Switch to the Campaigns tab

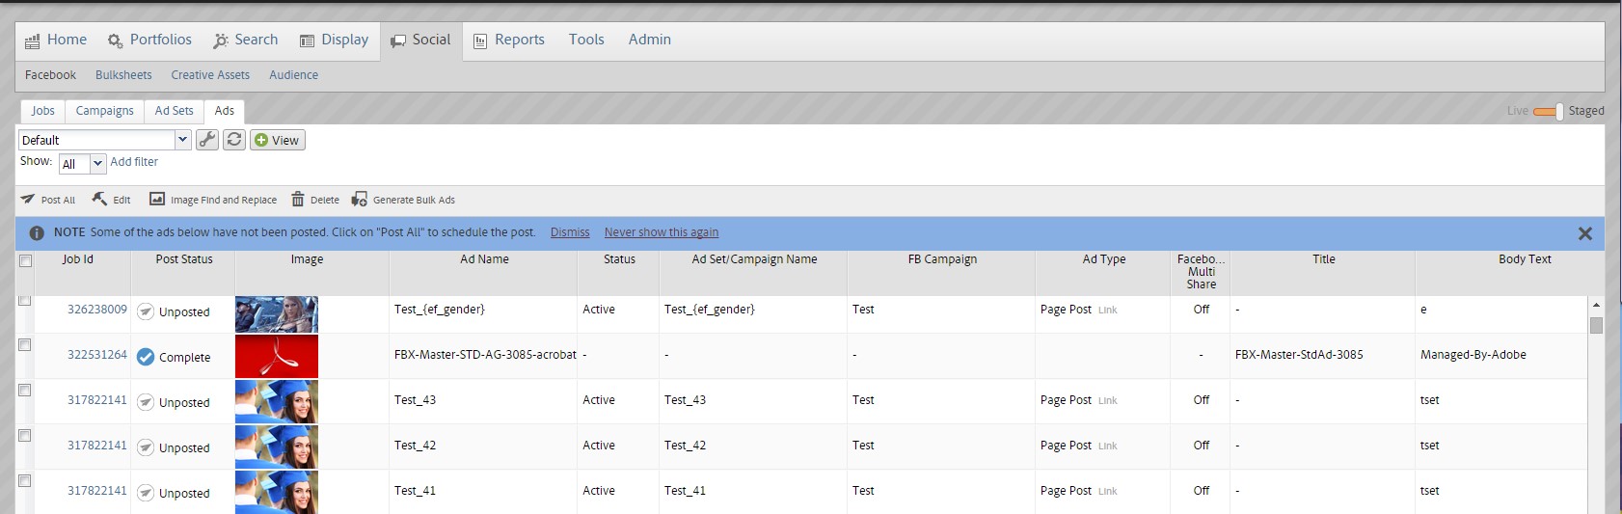104,111
